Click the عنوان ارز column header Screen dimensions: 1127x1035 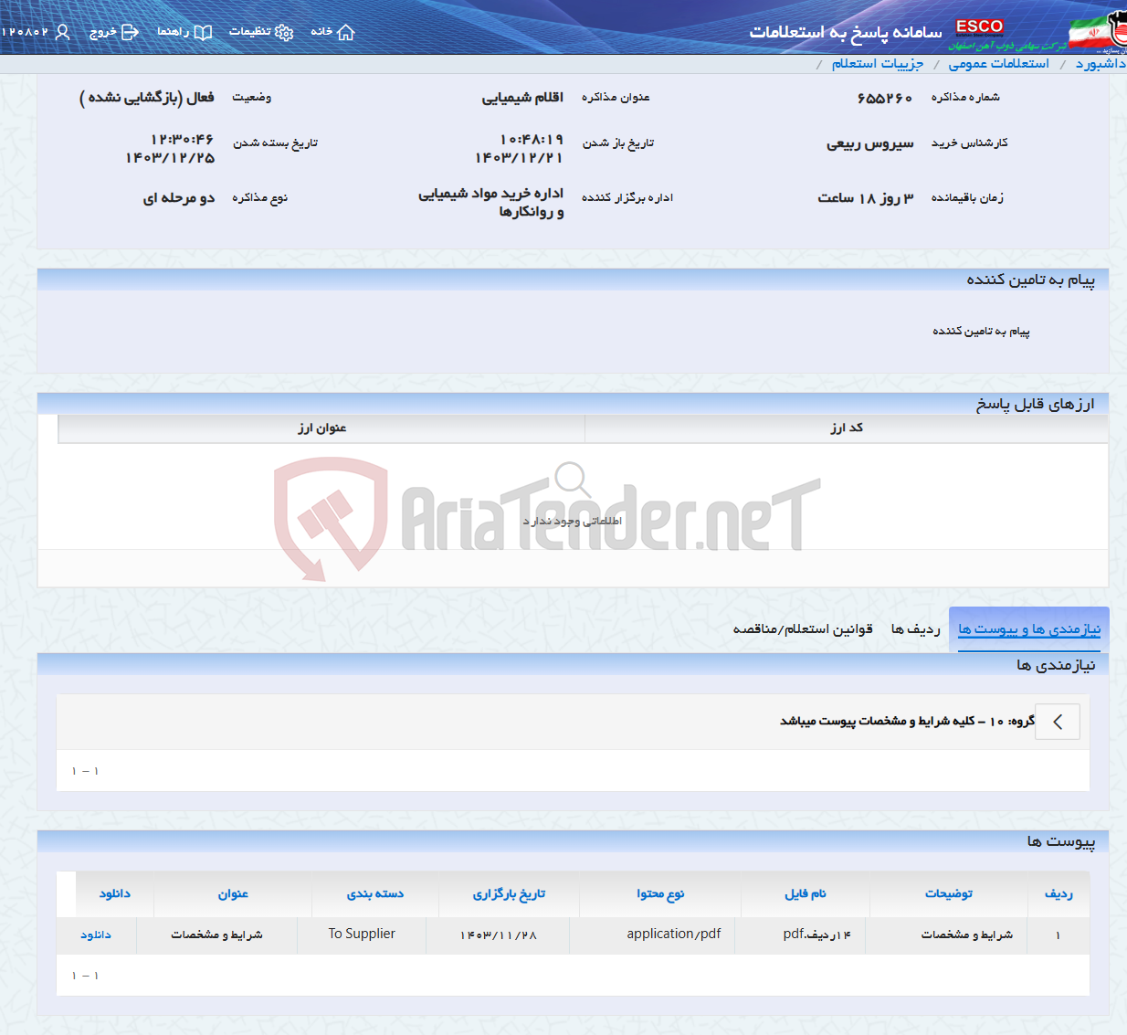point(321,428)
